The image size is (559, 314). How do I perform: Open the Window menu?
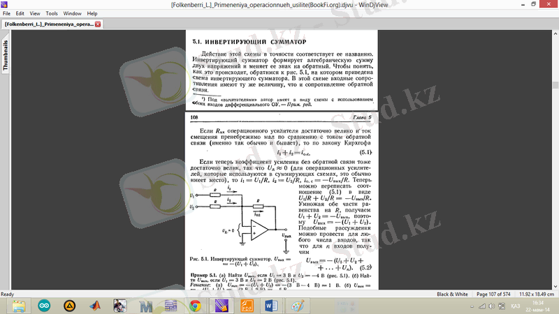(72, 13)
